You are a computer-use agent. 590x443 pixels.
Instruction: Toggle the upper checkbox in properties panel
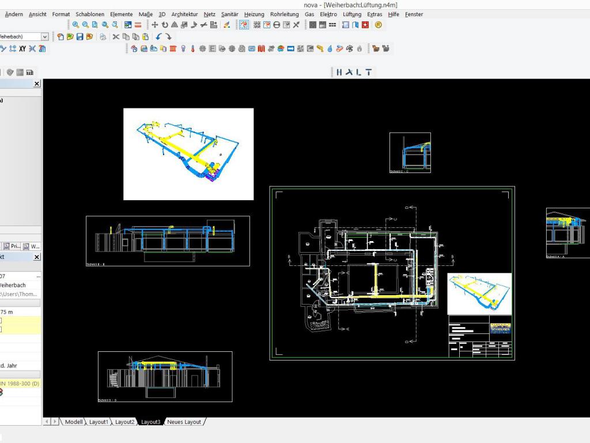tap(1, 321)
